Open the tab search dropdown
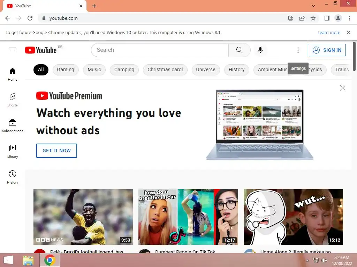The width and height of the screenshot is (357, 267). (313, 6)
